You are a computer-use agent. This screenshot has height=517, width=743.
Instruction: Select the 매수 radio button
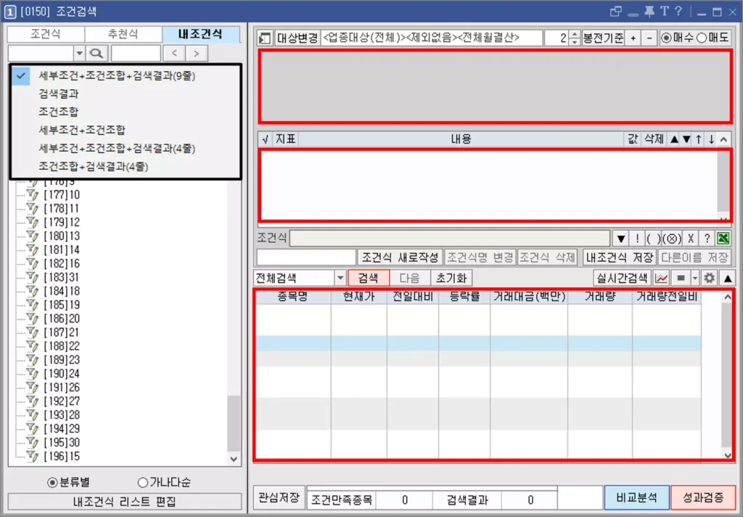(x=666, y=38)
